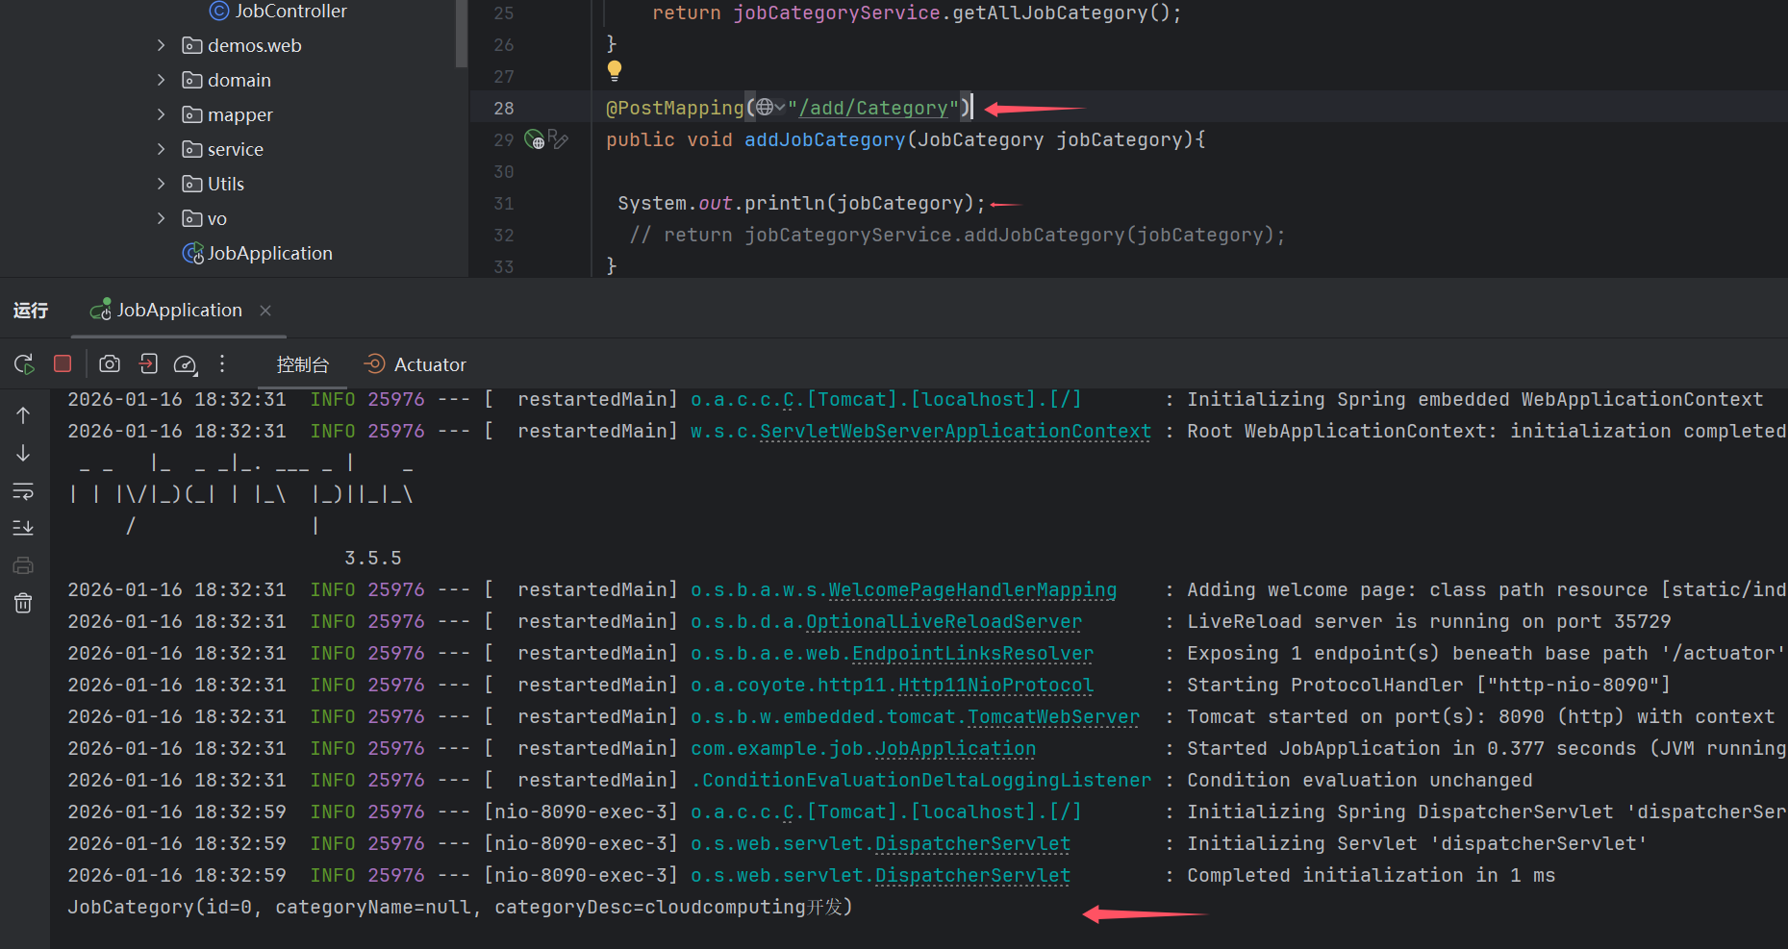1788x949 pixels.
Task: Open the profiler gauge icon in run toolbar
Action: 185,364
